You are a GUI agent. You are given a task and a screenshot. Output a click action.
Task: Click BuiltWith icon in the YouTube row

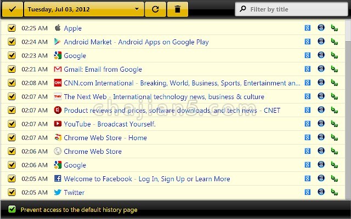coord(335,124)
